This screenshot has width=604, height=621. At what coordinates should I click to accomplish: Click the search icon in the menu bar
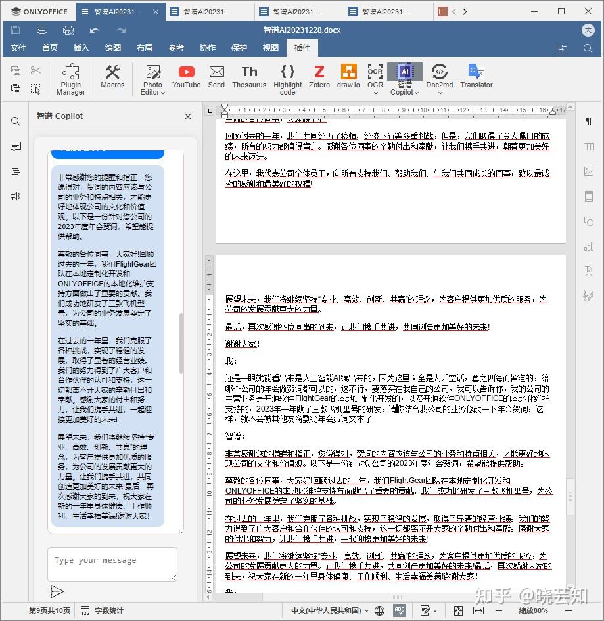[588, 49]
